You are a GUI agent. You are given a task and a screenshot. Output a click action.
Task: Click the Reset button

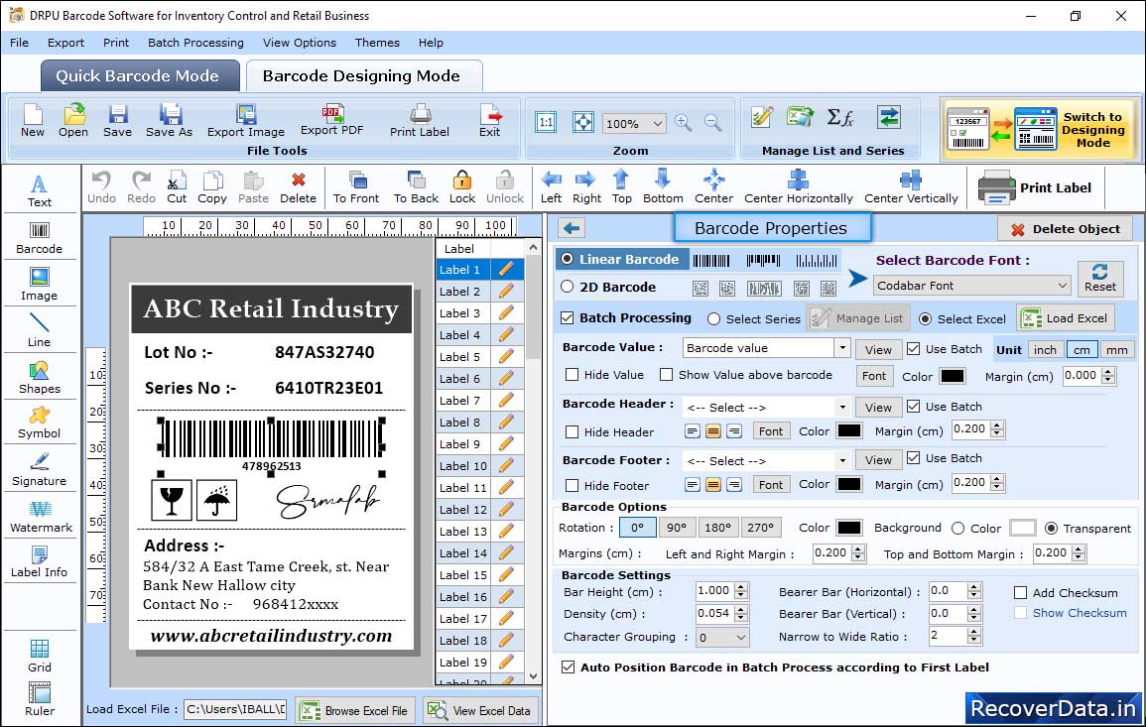click(1100, 279)
